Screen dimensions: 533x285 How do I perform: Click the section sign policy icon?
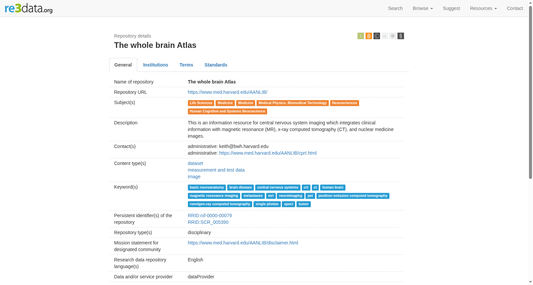401,36
